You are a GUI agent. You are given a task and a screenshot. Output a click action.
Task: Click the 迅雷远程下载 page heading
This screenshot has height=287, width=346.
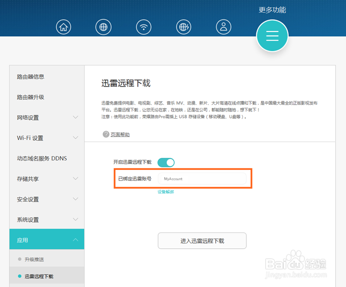tap(126, 83)
